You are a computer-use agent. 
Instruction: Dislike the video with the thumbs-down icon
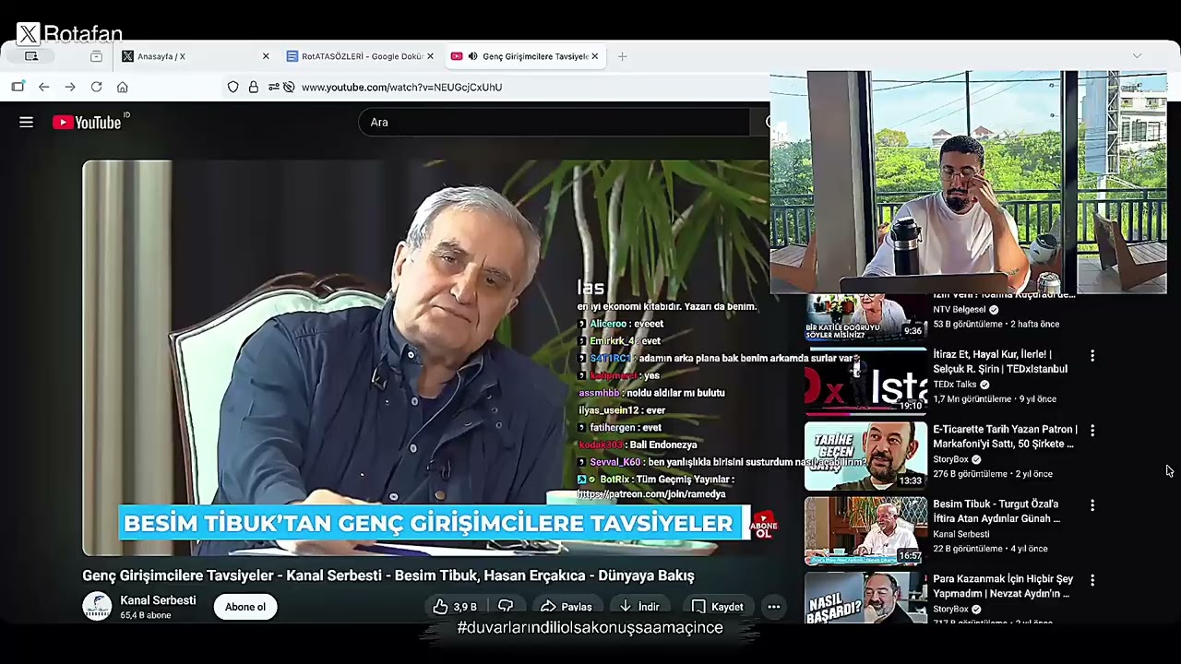coord(506,606)
